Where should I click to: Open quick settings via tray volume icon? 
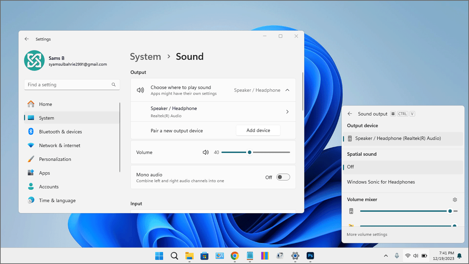[x=416, y=256]
